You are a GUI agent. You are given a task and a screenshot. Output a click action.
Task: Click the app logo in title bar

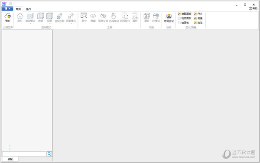(4, 3)
